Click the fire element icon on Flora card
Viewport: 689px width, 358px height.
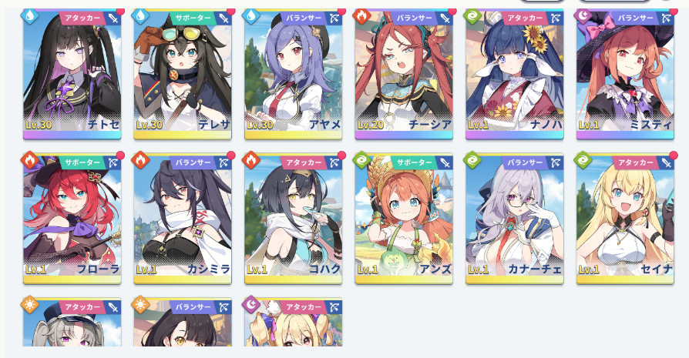pos(30,161)
